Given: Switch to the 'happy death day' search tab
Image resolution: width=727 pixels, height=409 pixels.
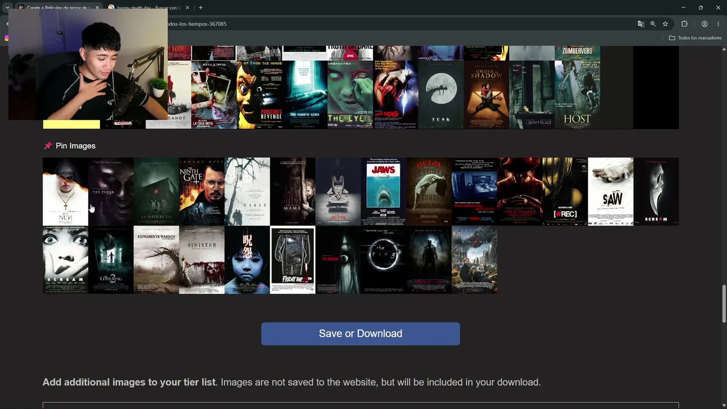Looking at the screenshot, I should pos(148,7).
